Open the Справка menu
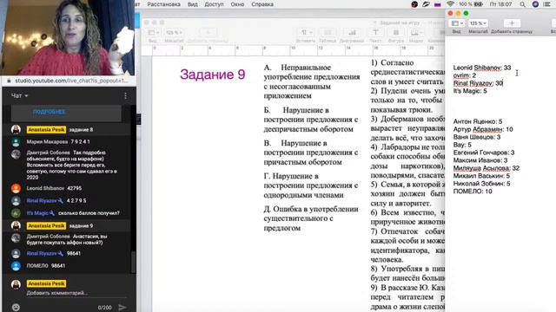The width and height of the screenshot is (556, 312). tap(262, 4)
